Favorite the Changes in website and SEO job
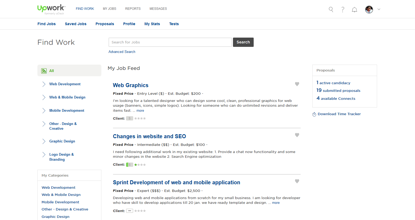The height and width of the screenshot is (220, 415). [x=297, y=135]
